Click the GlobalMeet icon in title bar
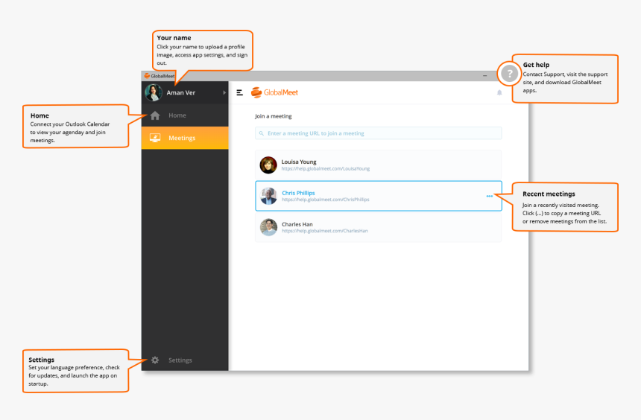This screenshot has width=641, height=420. [147, 75]
